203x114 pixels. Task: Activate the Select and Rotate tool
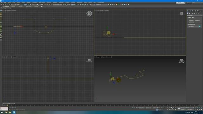click(x=27, y=4)
